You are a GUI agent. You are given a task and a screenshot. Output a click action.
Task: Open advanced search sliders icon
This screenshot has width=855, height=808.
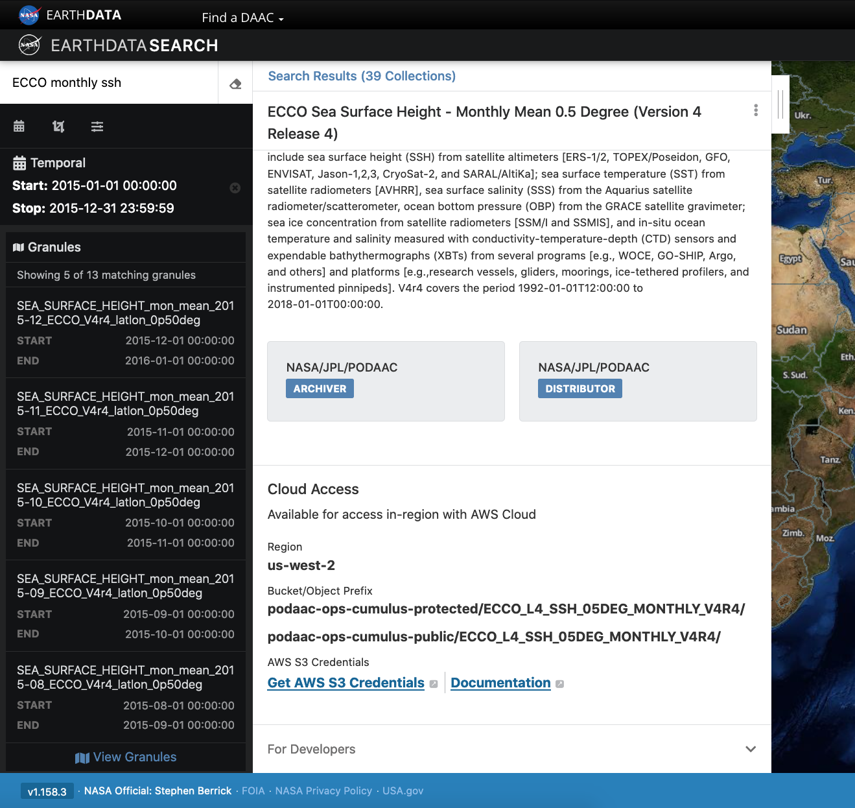(x=97, y=126)
